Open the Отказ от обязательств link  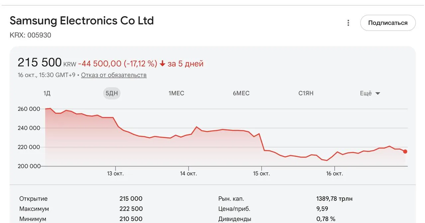pyautogui.click(x=114, y=75)
